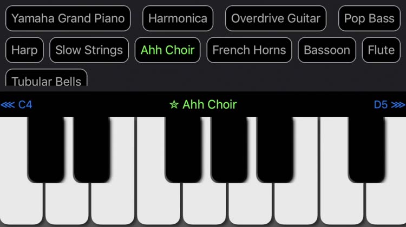406x227 pixels.
Task: Tap the Ahh Choir title above the keyboard
Action: click(209, 104)
